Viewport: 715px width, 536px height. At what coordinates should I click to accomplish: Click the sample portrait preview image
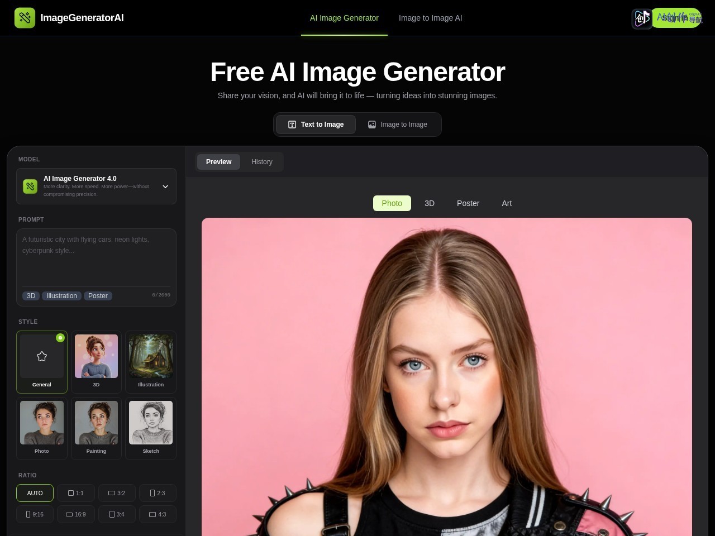447,377
